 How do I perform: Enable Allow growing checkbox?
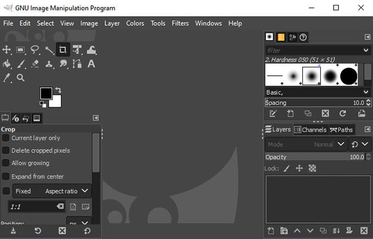click(x=5, y=163)
